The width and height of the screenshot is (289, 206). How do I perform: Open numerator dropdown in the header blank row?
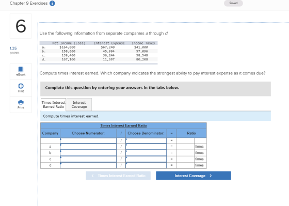(88, 140)
